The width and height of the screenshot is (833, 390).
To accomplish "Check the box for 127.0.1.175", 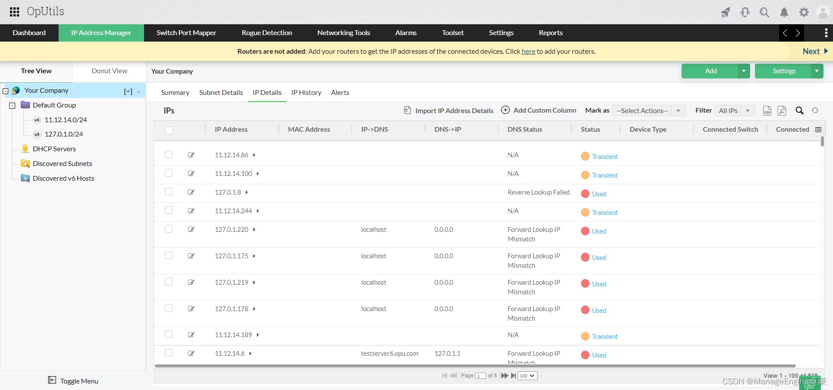I will point(169,255).
